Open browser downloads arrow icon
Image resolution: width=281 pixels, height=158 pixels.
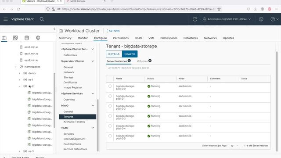[x=255, y=9]
